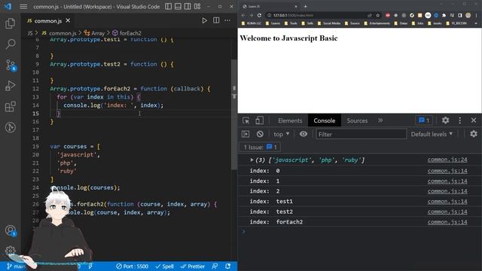The height and width of the screenshot is (271, 482).
Task: Switch to the Elements tab in DevTools
Action: pyautogui.click(x=290, y=120)
